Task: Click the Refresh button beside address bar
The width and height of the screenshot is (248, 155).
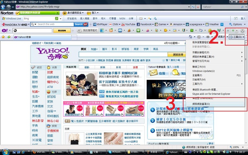Action: tap(193, 7)
